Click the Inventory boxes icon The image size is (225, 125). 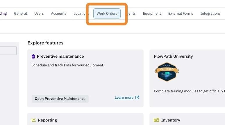click(x=156, y=120)
